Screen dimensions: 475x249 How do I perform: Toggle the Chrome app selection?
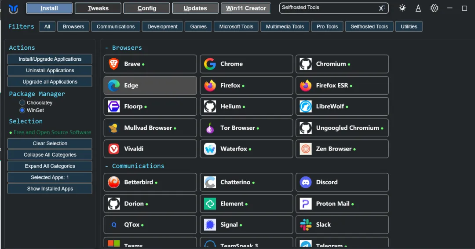point(246,64)
